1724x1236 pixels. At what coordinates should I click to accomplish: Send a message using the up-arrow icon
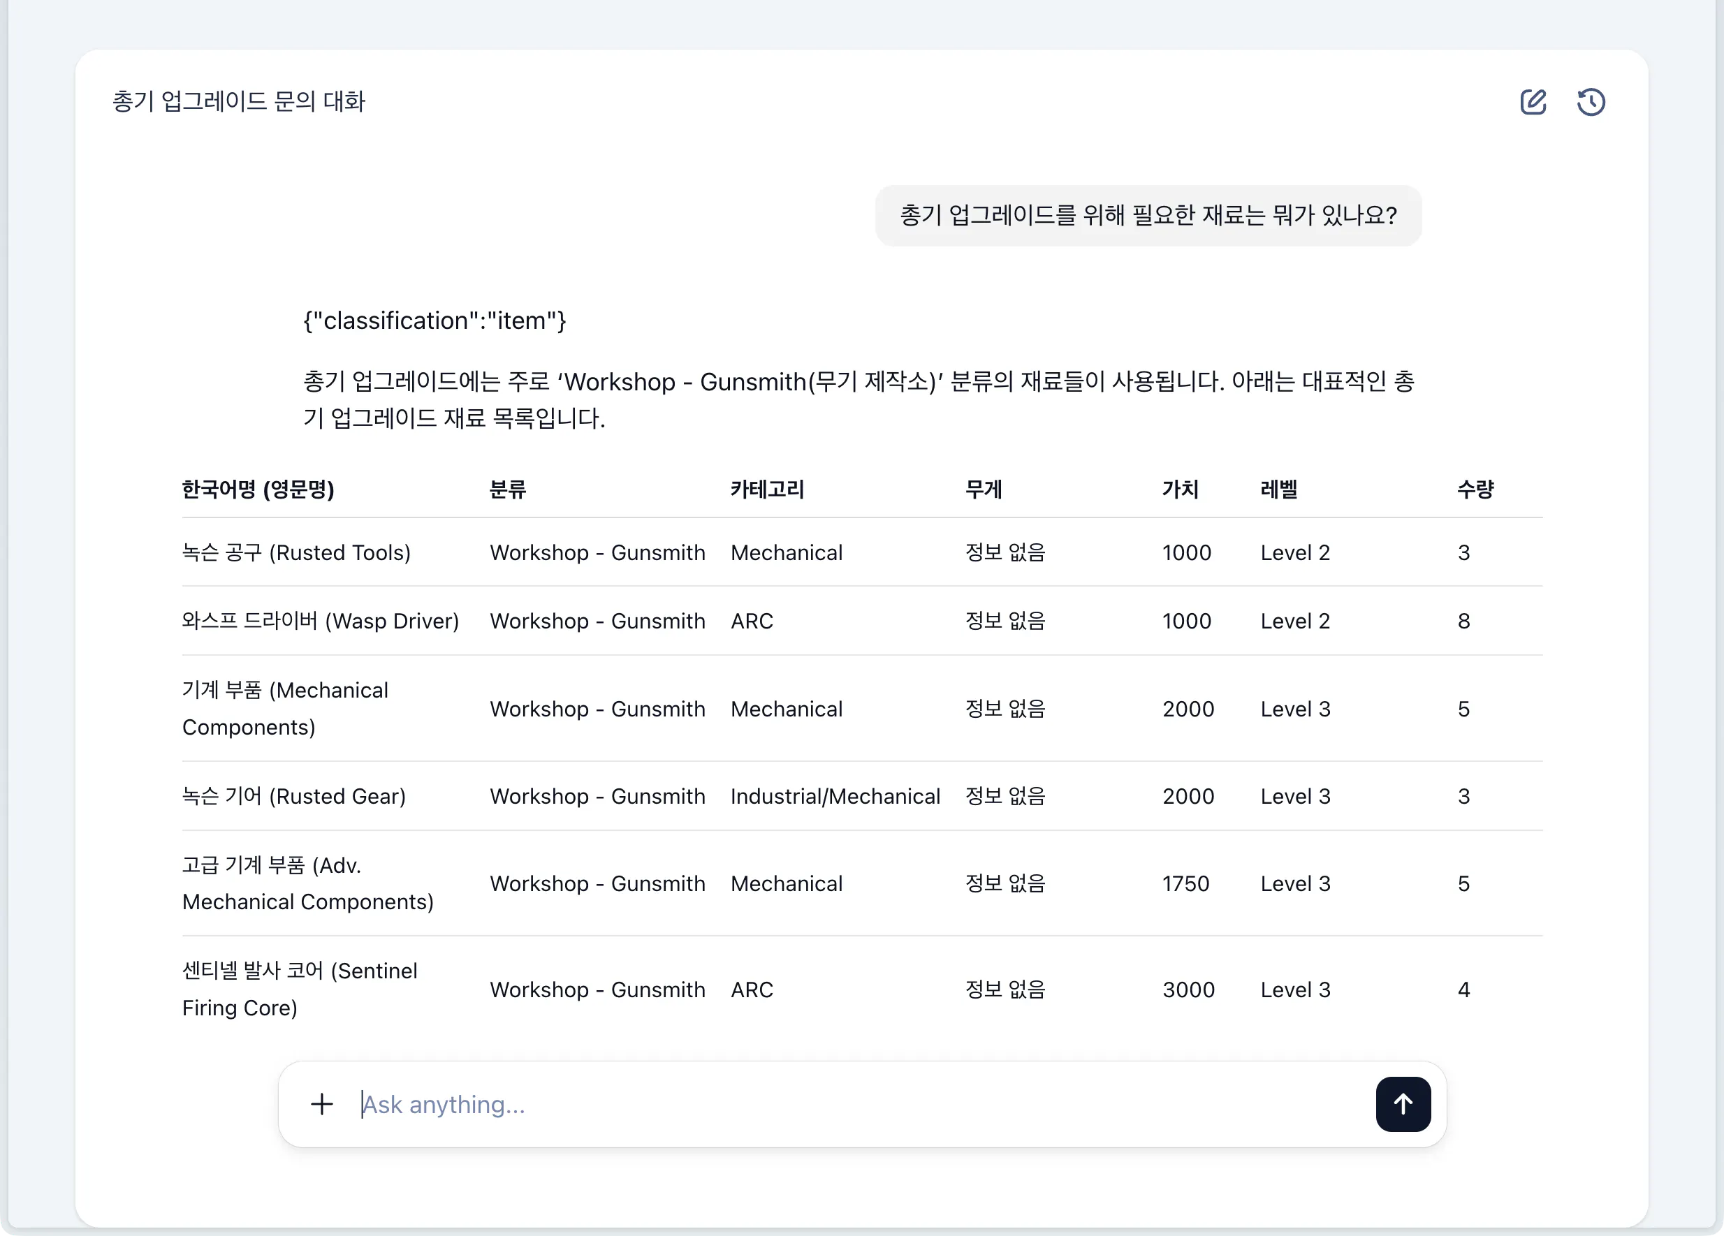click(x=1403, y=1104)
